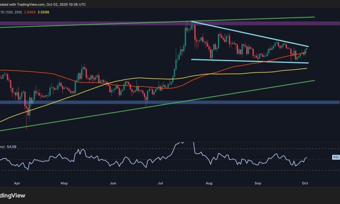The image size is (340, 204).
Task: Click the RSI value 54.09 label
Action: click(14, 147)
